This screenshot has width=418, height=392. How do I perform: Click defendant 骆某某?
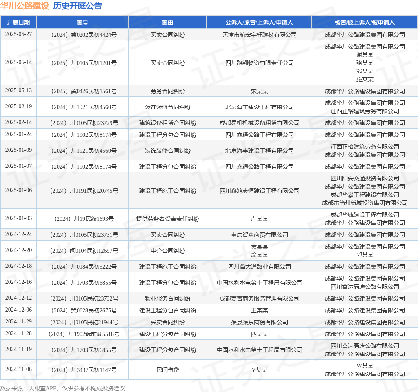(x=365, y=63)
